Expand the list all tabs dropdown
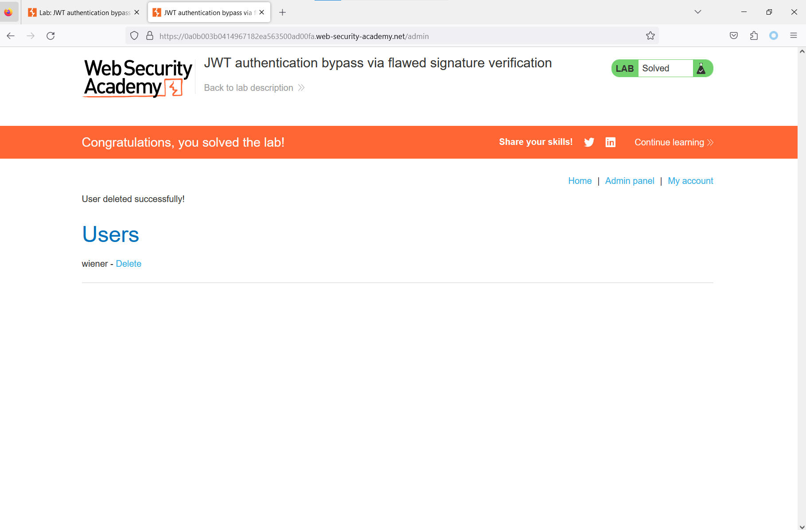Image resolution: width=806 pixels, height=530 pixels. pyautogui.click(x=698, y=12)
